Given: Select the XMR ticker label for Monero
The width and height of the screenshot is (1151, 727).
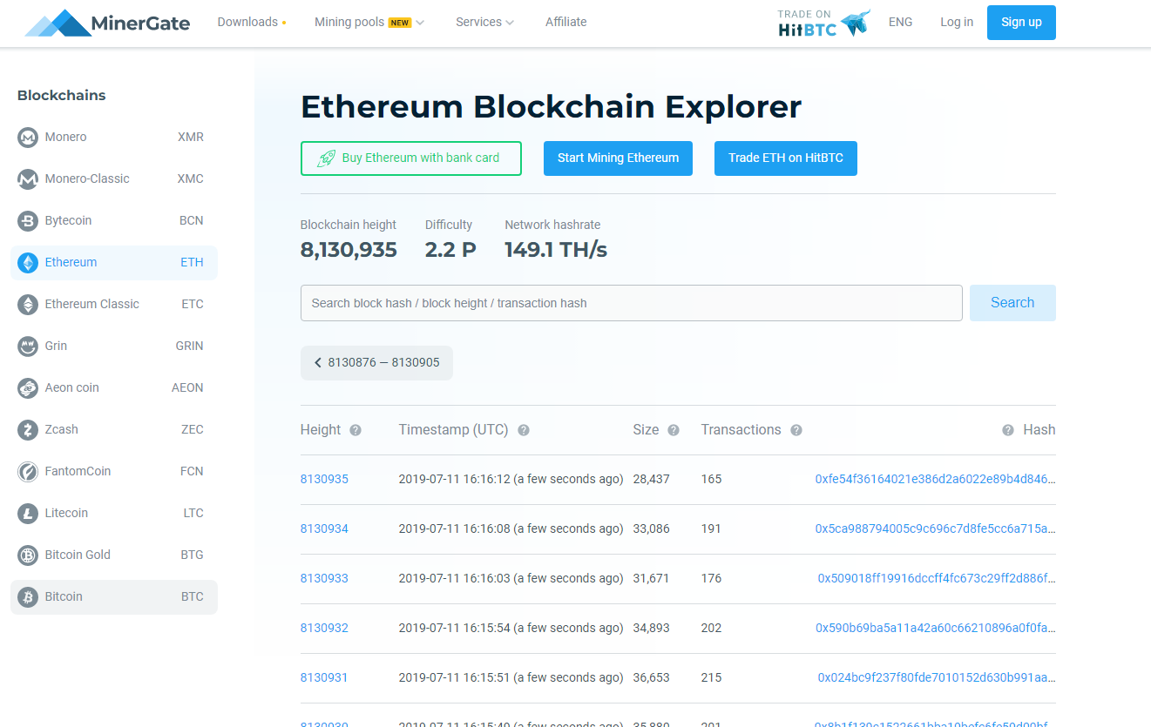Looking at the screenshot, I should click(x=191, y=138).
